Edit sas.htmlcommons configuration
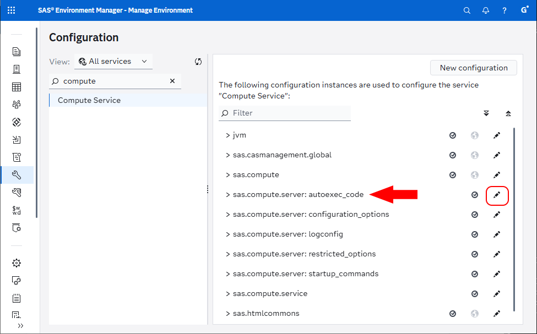 [x=497, y=314]
